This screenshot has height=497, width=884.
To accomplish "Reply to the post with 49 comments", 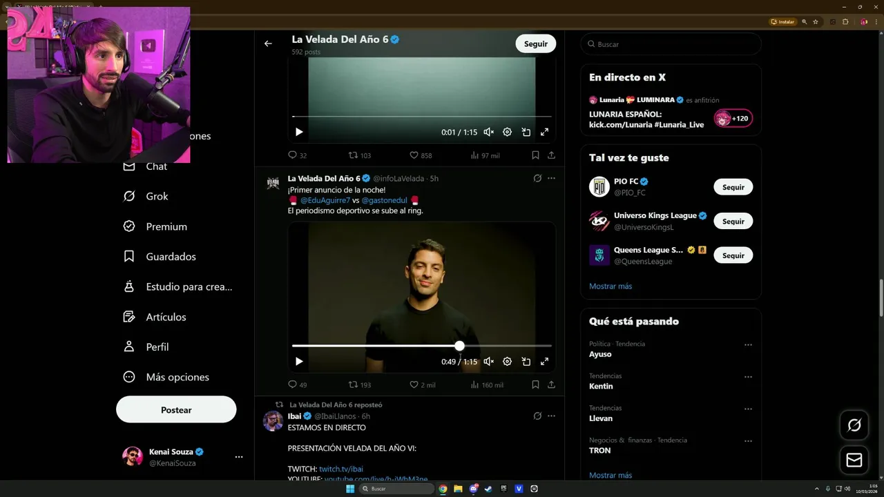I will (x=297, y=384).
